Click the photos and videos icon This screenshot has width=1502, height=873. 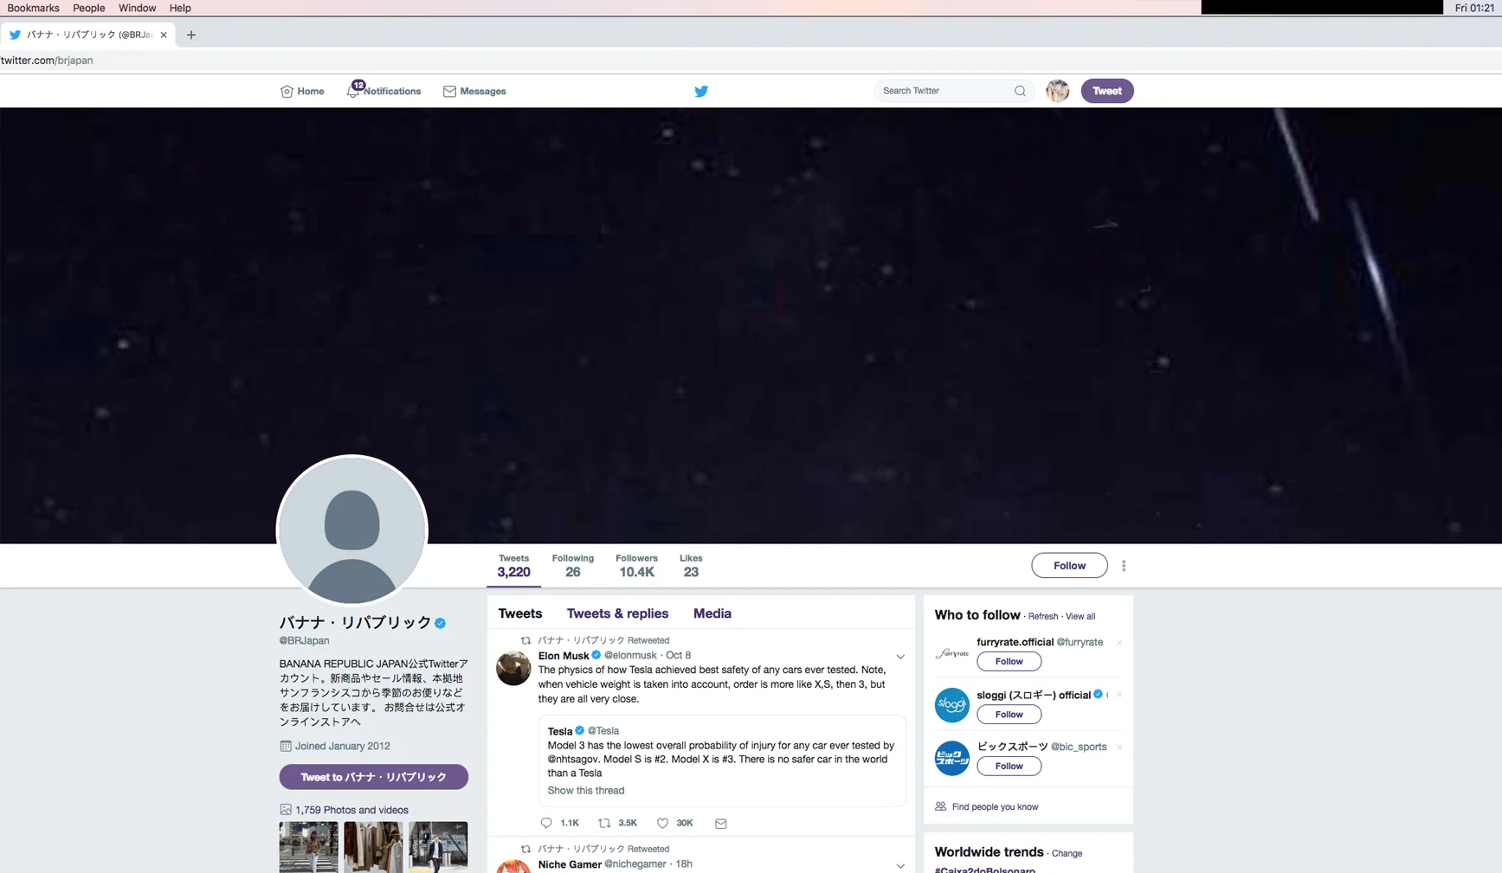(285, 810)
